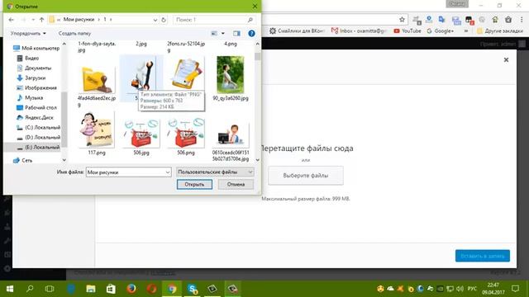Open Другие закладки folder
This screenshot has width=529, height=297.
coord(500,31)
